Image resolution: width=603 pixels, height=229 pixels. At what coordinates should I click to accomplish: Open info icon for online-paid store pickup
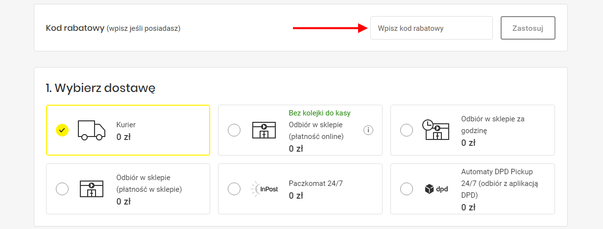pos(368,130)
